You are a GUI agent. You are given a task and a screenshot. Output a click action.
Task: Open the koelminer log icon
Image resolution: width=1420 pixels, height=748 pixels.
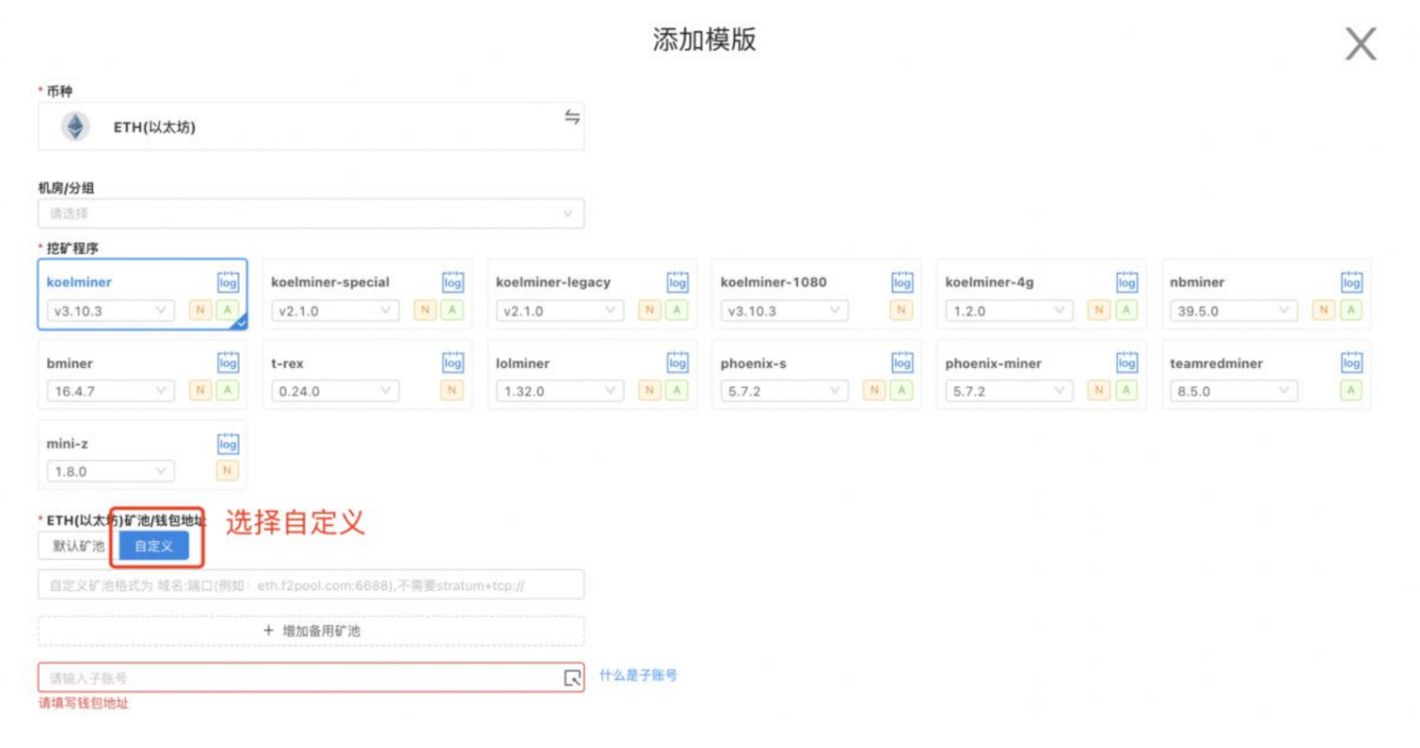coord(228,282)
